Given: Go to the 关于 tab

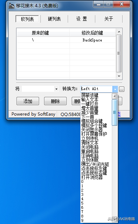Looking at the screenshot, I should (x=109, y=19).
